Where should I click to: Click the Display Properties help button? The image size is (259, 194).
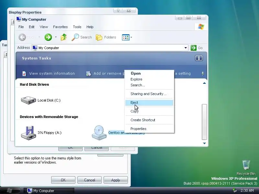[x=118, y=11]
